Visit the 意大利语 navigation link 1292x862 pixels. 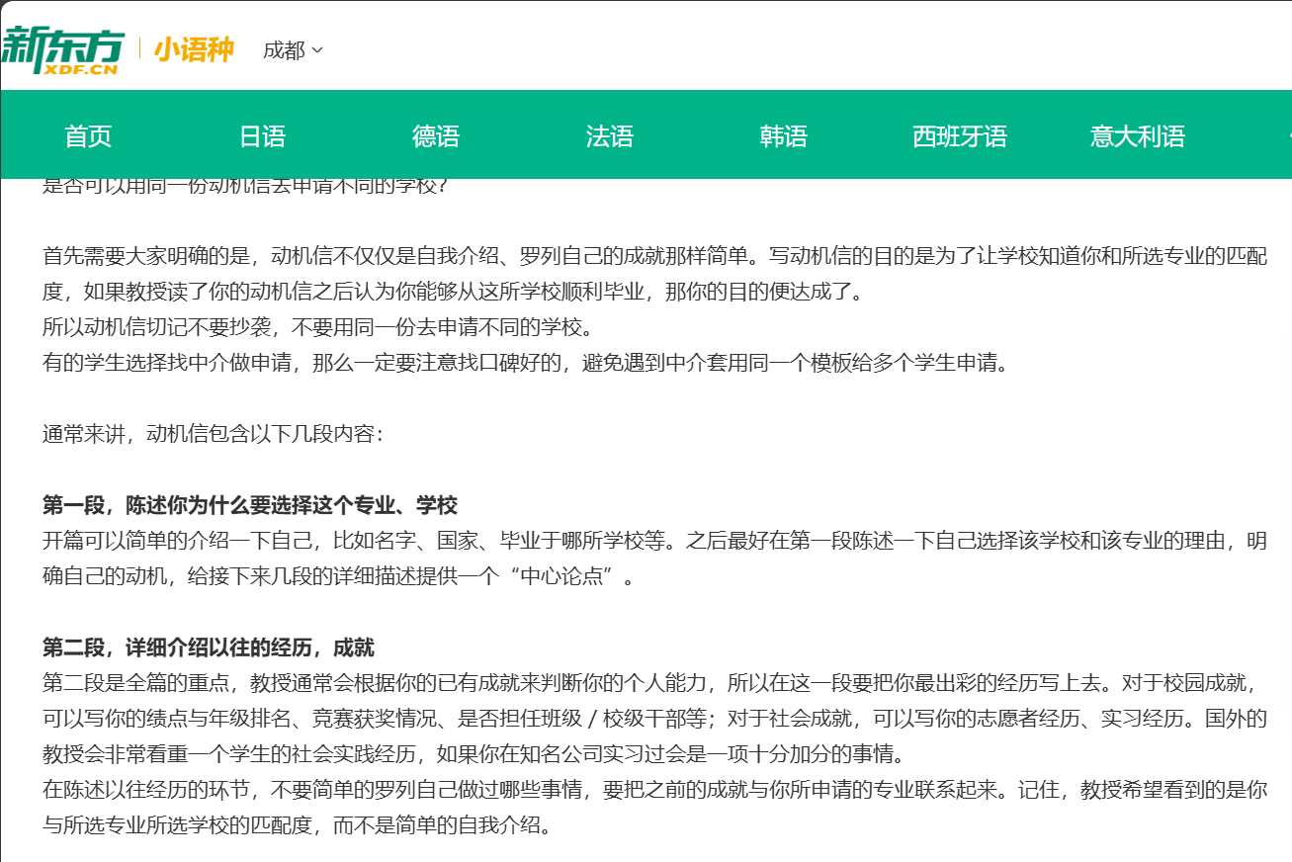[x=1135, y=136]
